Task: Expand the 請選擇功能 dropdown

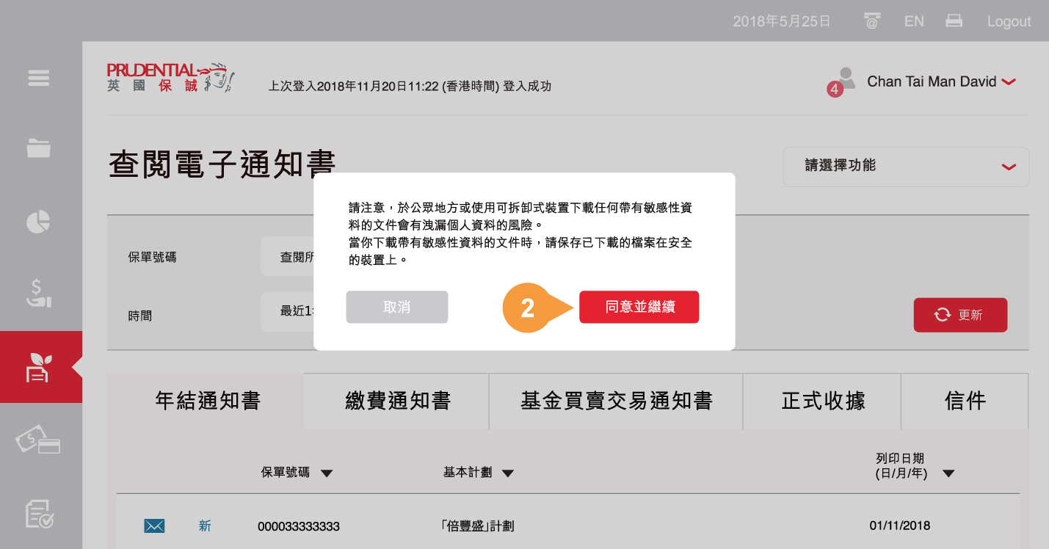Action: [906, 167]
